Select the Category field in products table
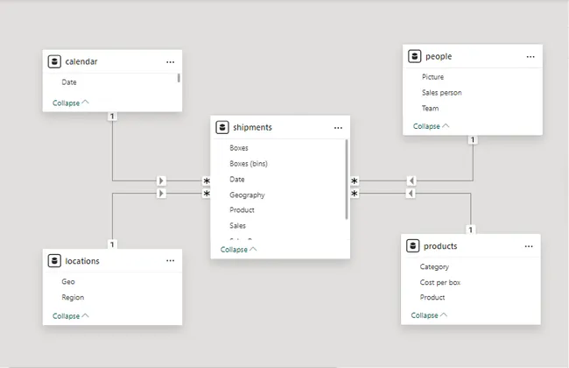This screenshot has width=569, height=368. pyautogui.click(x=434, y=266)
